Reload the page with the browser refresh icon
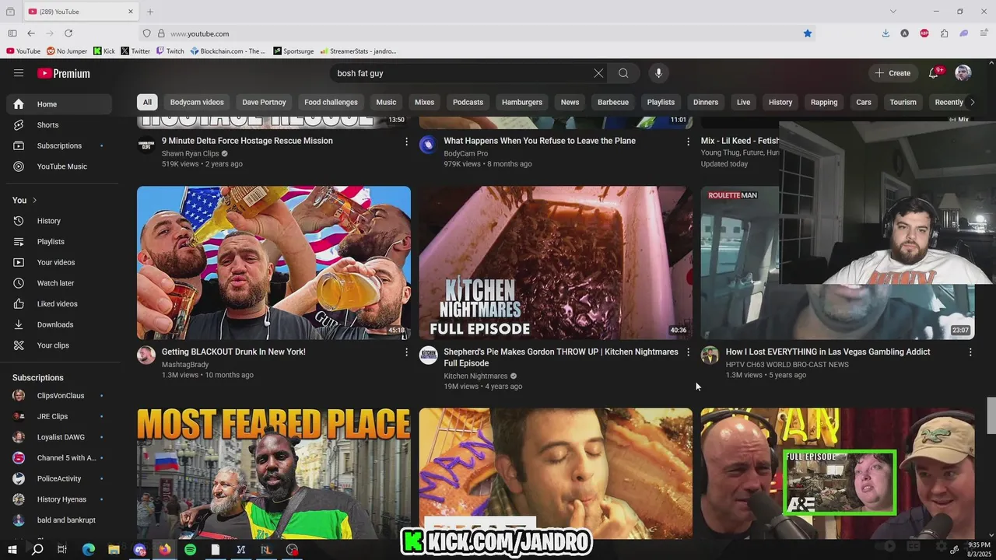This screenshot has width=996, height=560. pos(68,33)
